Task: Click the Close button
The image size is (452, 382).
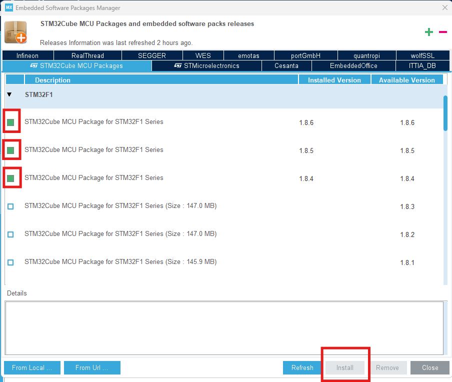Action: click(430, 367)
